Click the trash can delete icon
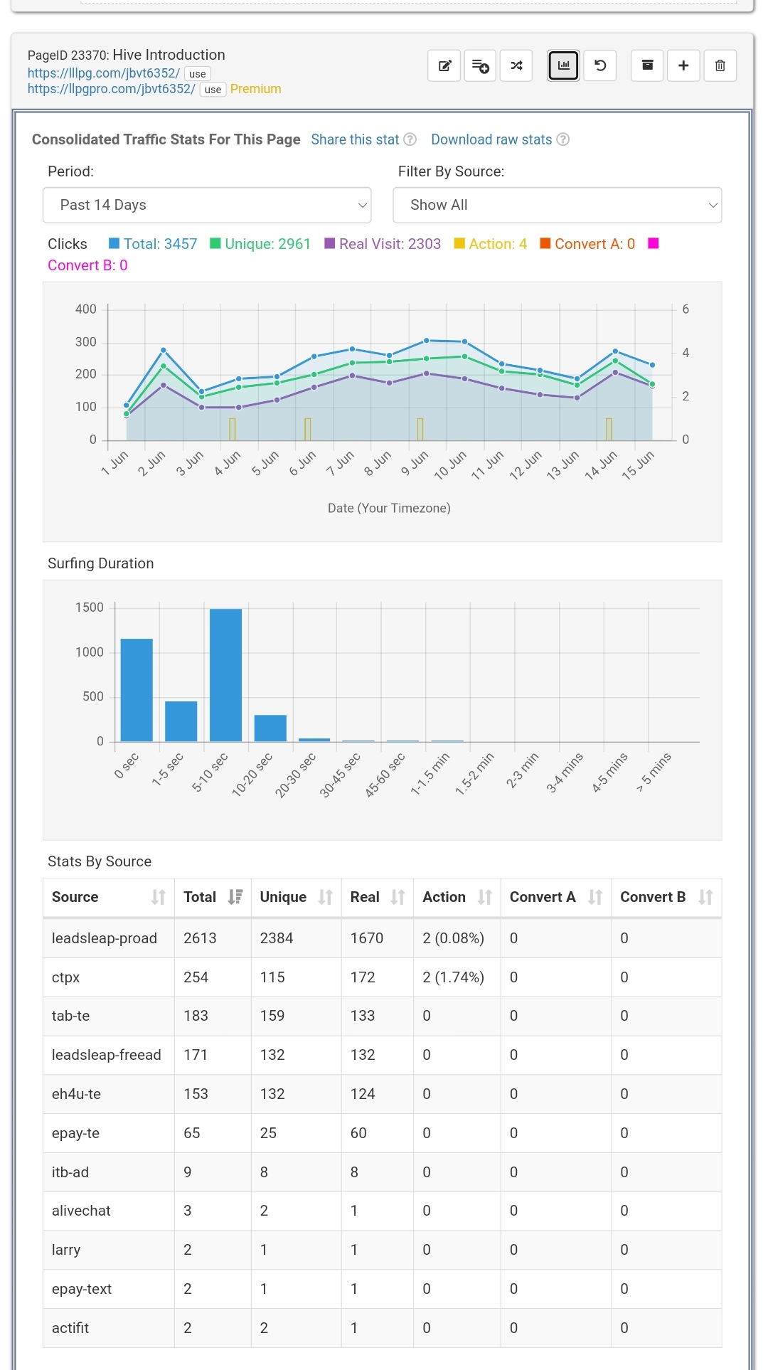Viewport: 768px width, 1370px height. click(720, 65)
